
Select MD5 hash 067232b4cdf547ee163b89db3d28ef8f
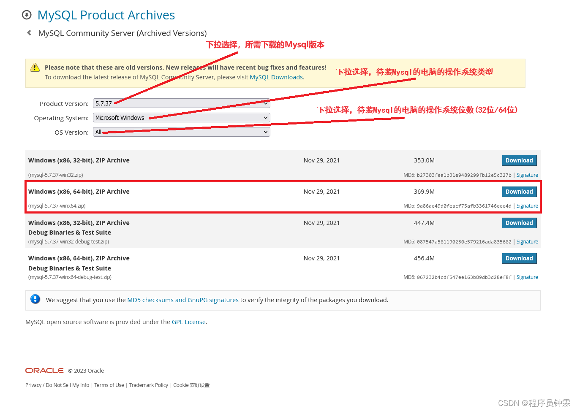464,277
